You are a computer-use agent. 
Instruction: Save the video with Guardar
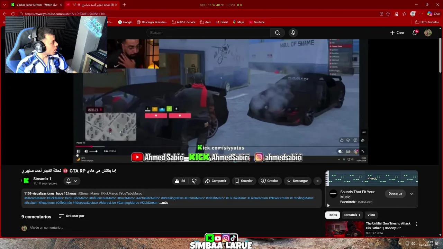(244, 181)
